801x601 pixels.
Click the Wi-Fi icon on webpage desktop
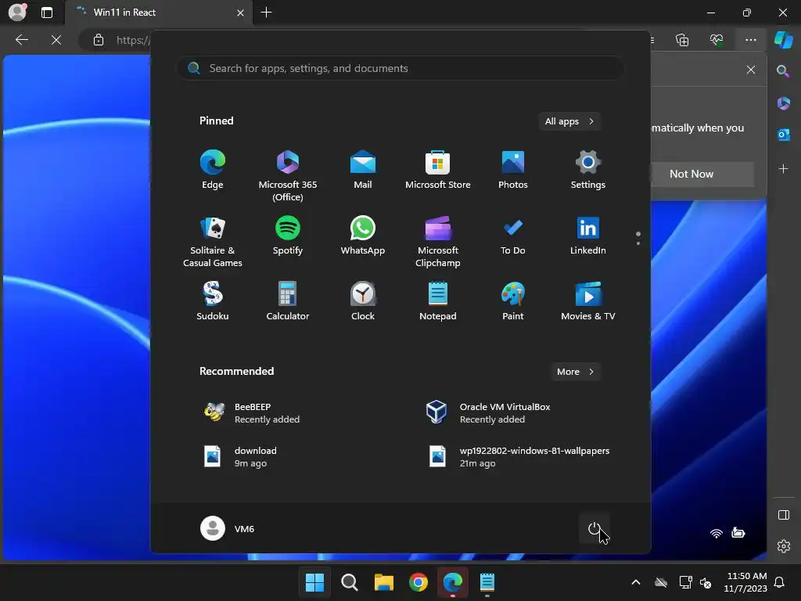(x=717, y=533)
